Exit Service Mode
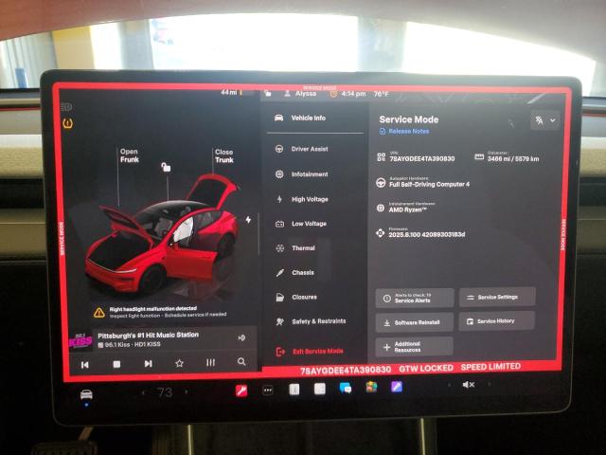The width and height of the screenshot is (606, 455). tap(310, 352)
